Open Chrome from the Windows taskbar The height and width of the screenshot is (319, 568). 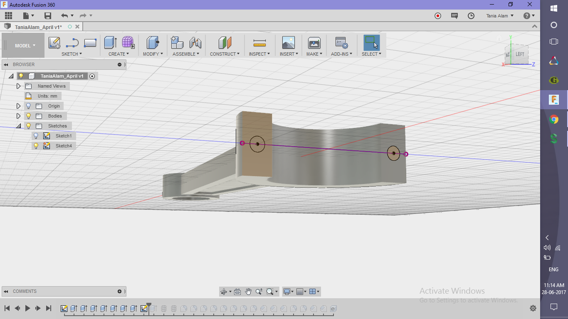pyautogui.click(x=554, y=120)
